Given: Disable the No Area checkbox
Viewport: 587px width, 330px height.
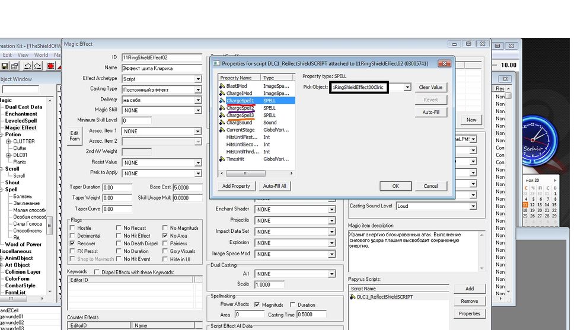Looking at the screenshot, I should tap(165, 236).
